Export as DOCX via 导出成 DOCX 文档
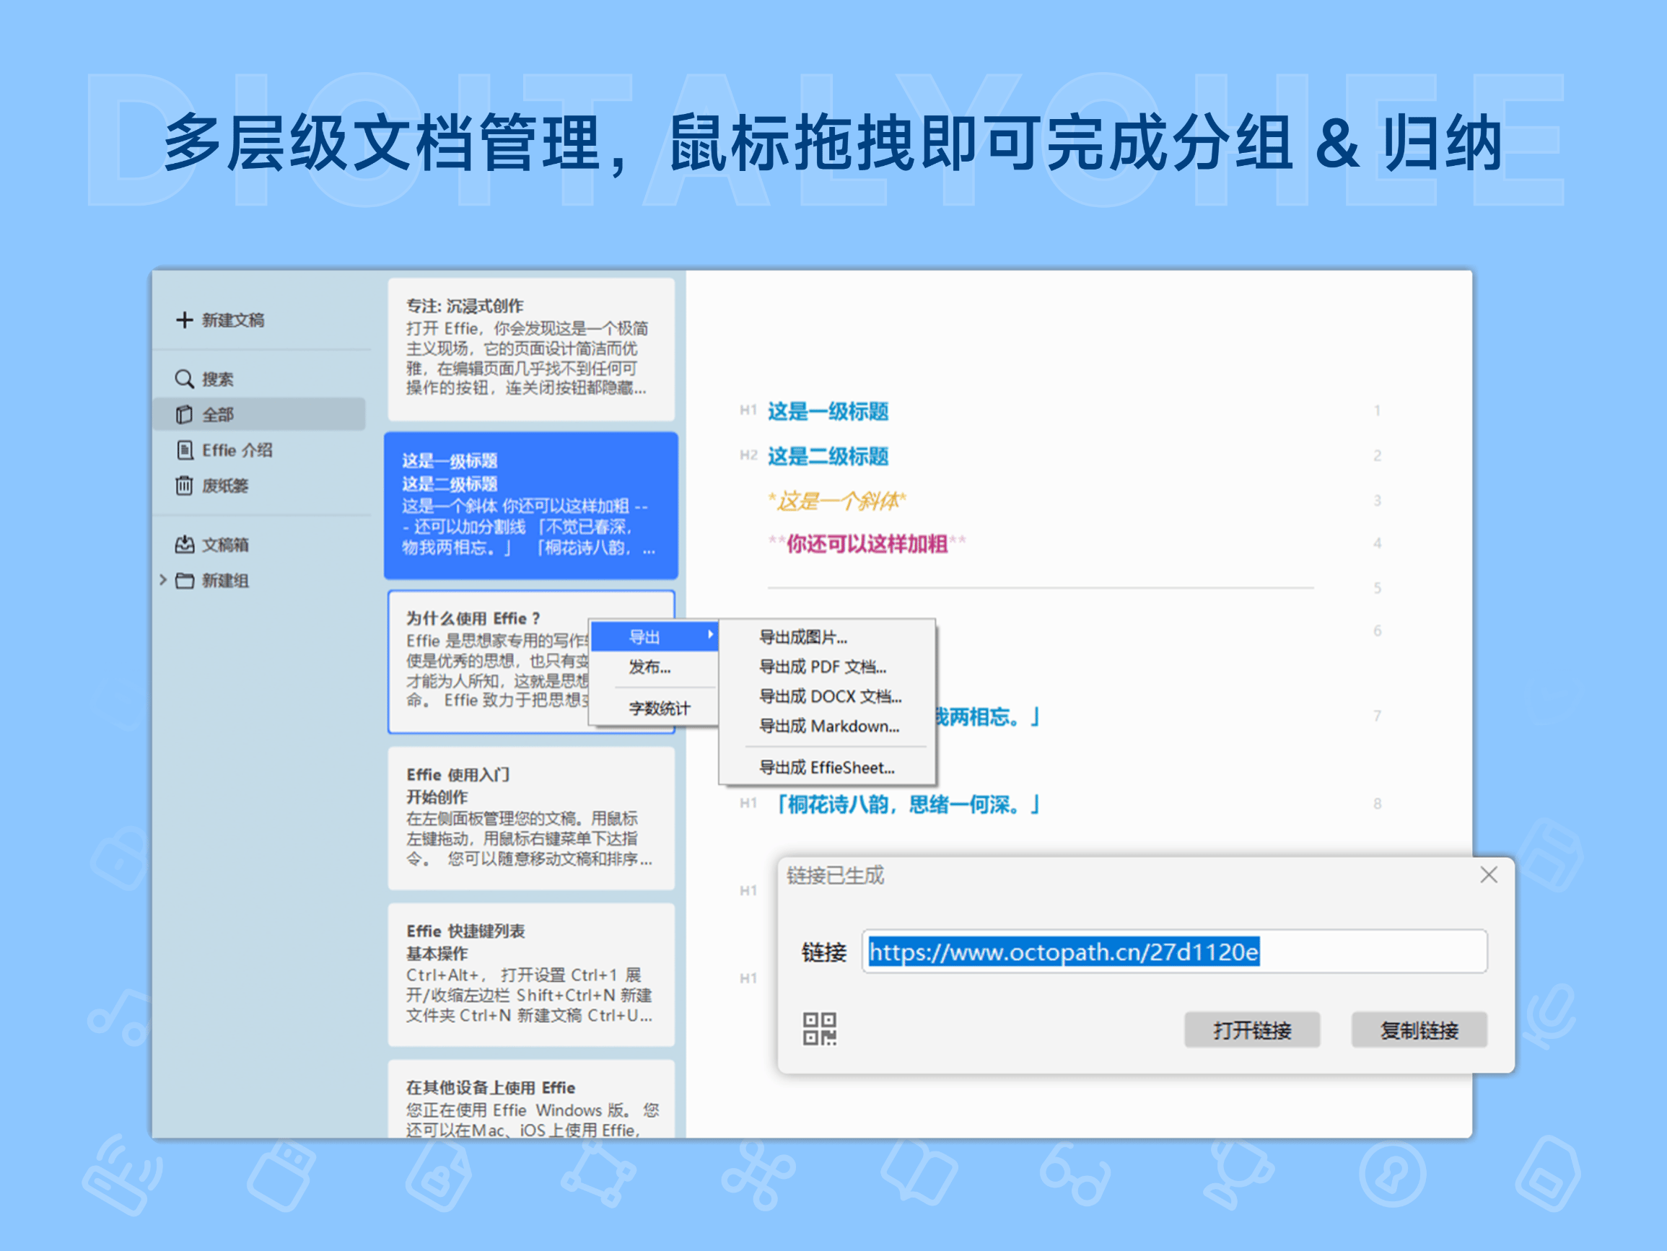 [x=828, y=696]
